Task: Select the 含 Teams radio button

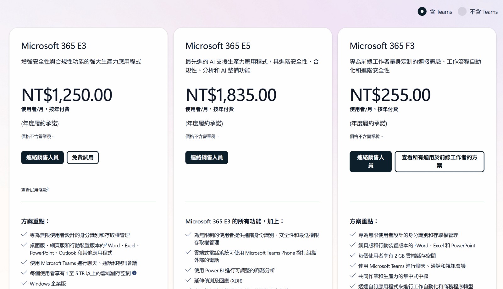Action: [422, 11]
